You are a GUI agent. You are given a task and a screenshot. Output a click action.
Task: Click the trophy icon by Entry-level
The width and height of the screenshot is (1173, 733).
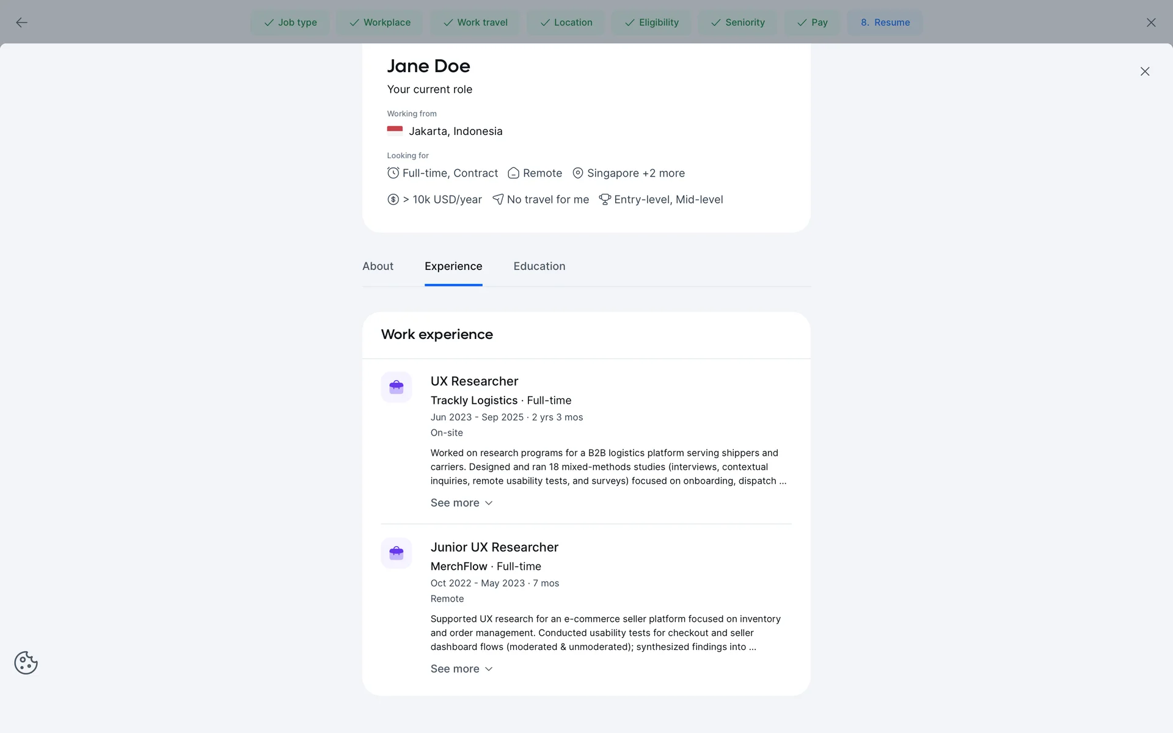604,199
